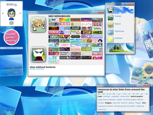Screen dimensions: 153x115
Task: Click the city skyline banner in friends list
Action: pos(120,48)
